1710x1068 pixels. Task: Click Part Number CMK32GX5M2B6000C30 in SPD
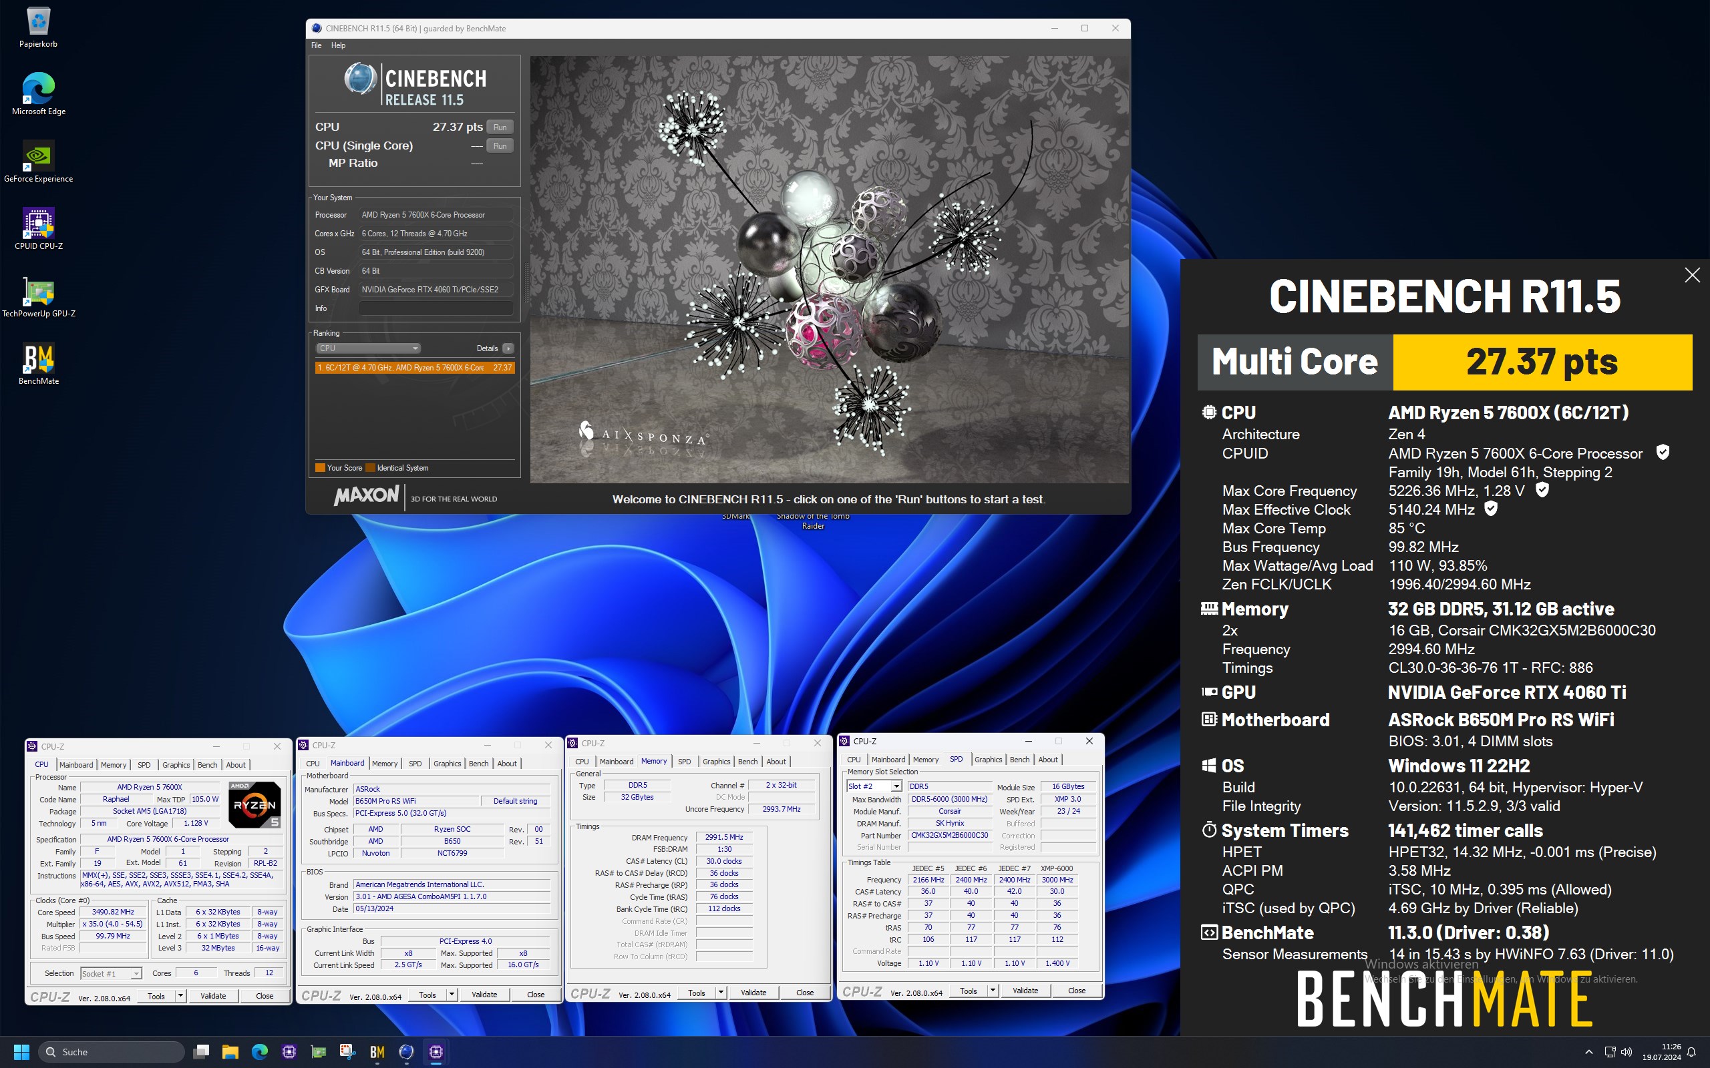tap(950, 835)
